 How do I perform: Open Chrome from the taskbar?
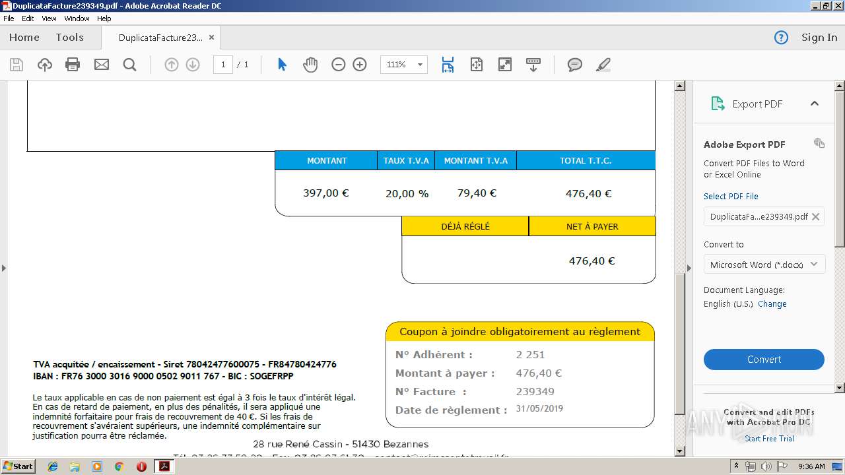[x=119, y=466]
